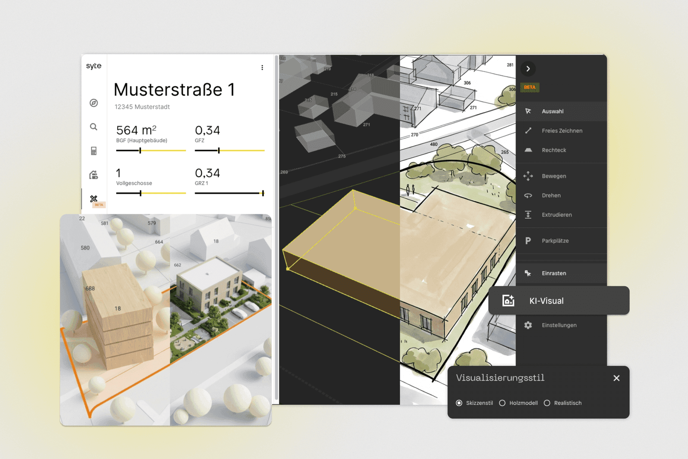Click the orange BETA badge in tool panel
Image resolution: width=688 pixels, height=459 pixels.
point(530,87)
